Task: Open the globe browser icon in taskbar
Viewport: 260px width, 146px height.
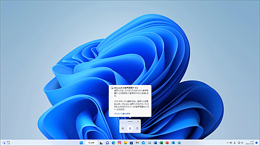Action: tap(179, 143)
